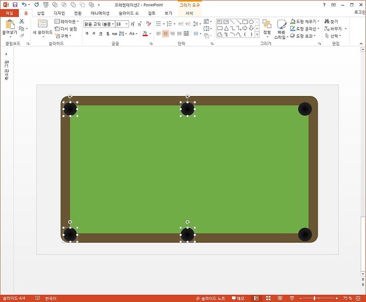Image resolution: width=366 pixels, height=302 pixels.
Task: Expand the collapsed slide thumbnail pane
Action: pyautogui.click(x=6, y=54)
